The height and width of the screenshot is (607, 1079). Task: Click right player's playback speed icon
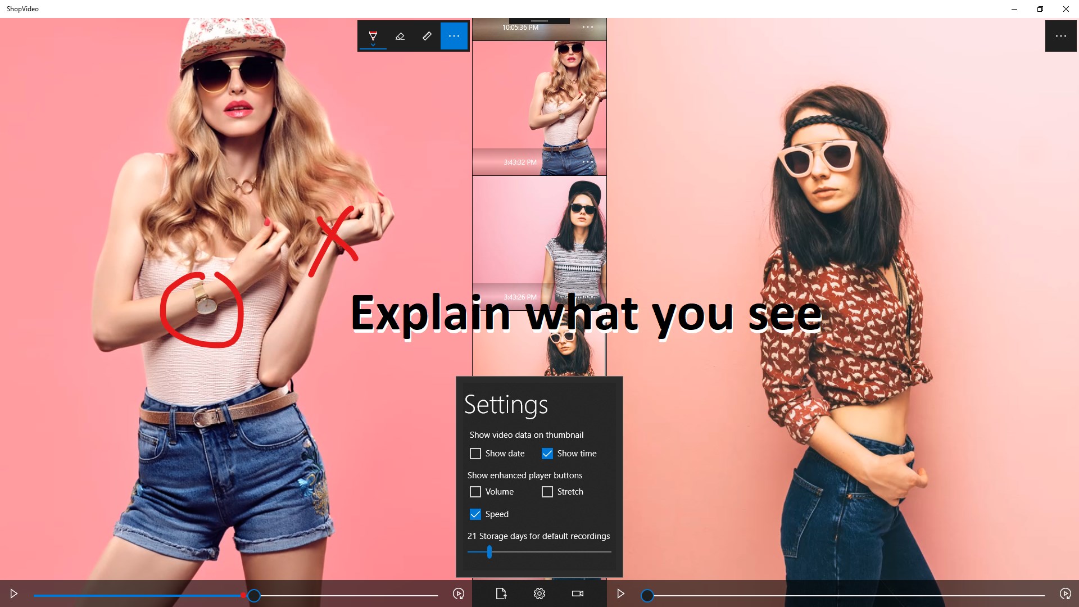tap(1065, 594)
